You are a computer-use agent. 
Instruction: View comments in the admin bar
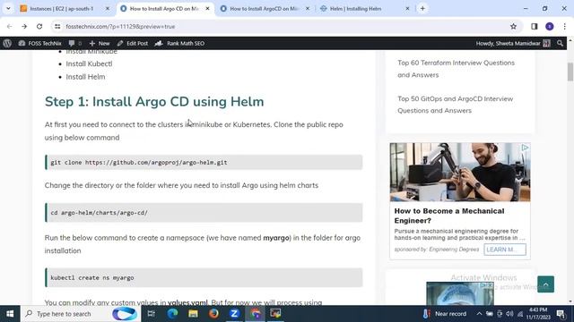pyautogui.click(x=75, y=43)
